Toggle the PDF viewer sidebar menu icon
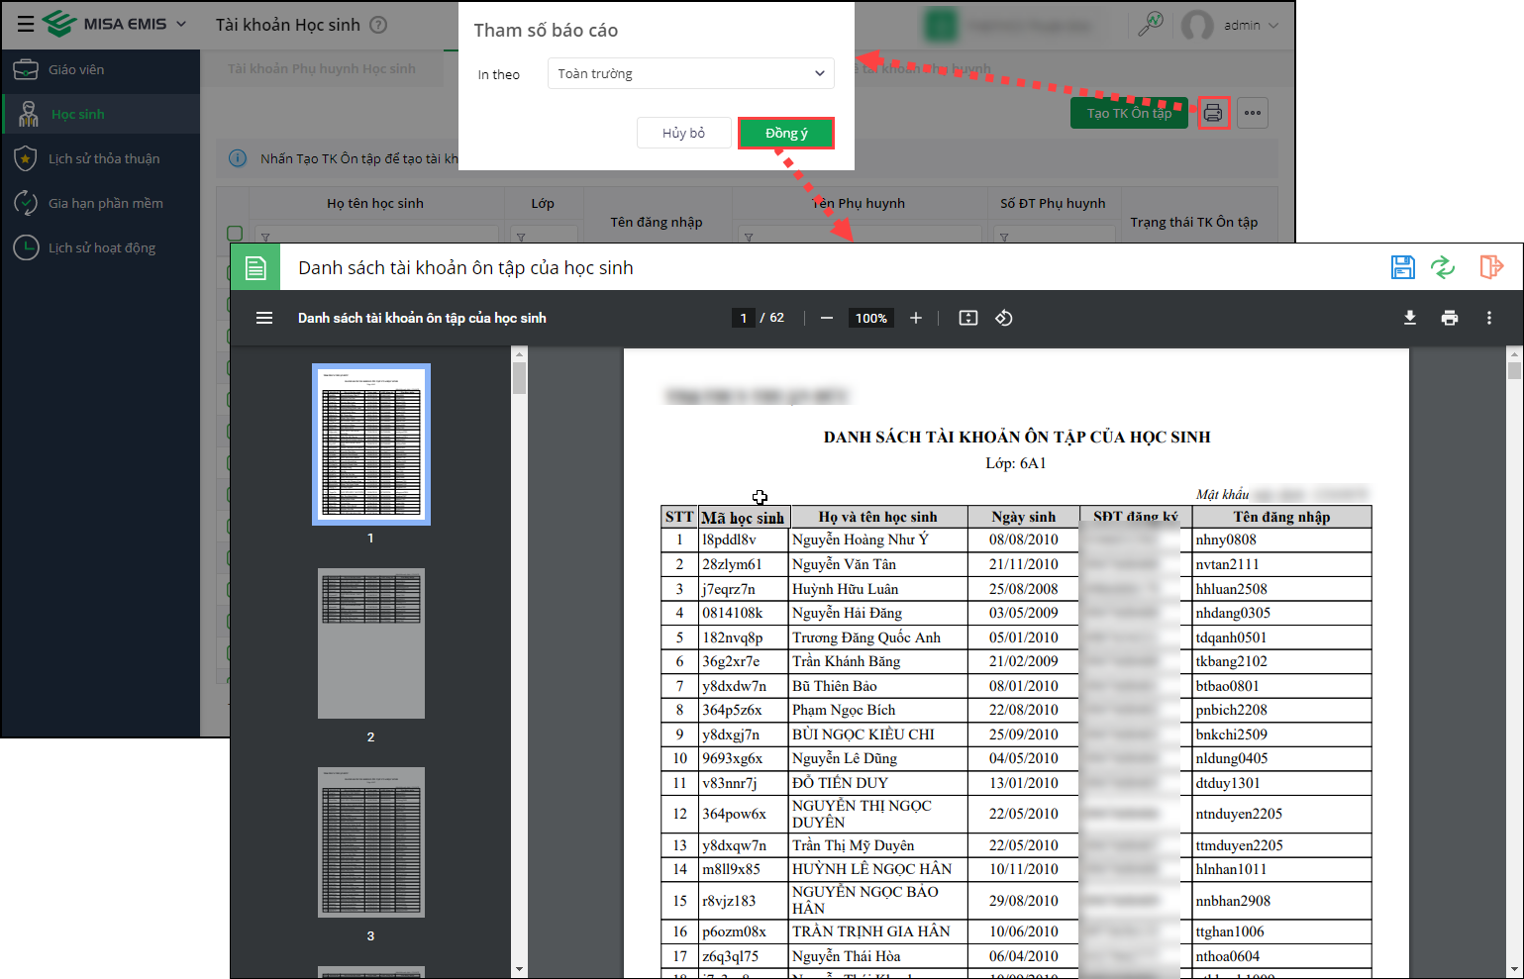The image size is (1524, 979). [x=264, y=318]
